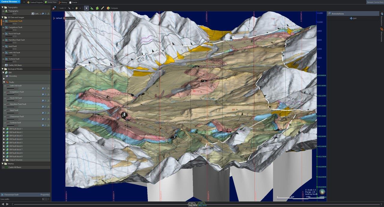The height and width of the screenshot is (207, 384).
Task: Toggle visibility of Topography layer
Action: pos(3,11)
